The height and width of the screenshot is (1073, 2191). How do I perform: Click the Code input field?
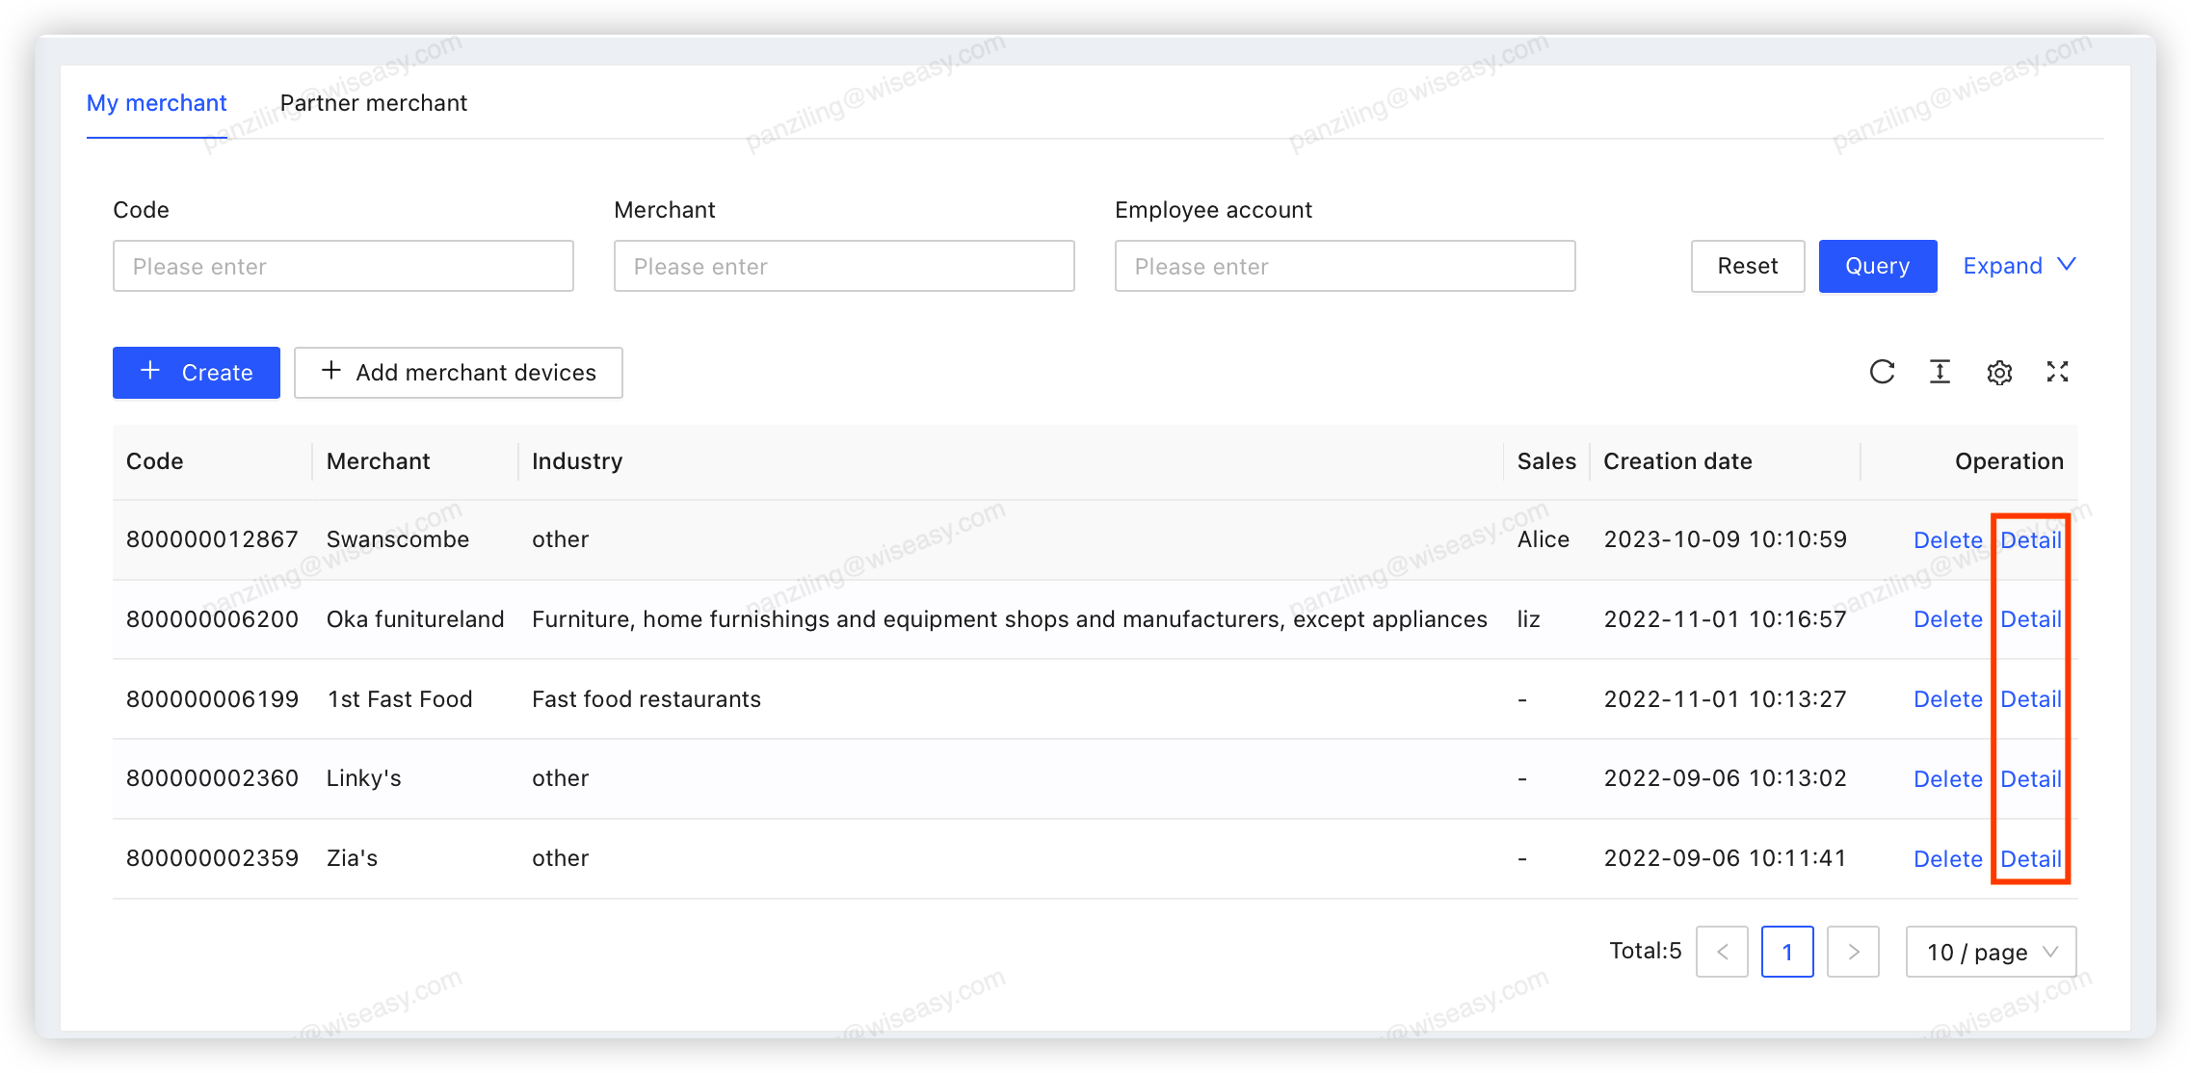[x=343, y=266]
